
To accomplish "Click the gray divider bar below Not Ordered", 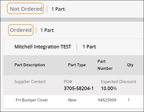I will pyautogui.click(x=72, y=20).
